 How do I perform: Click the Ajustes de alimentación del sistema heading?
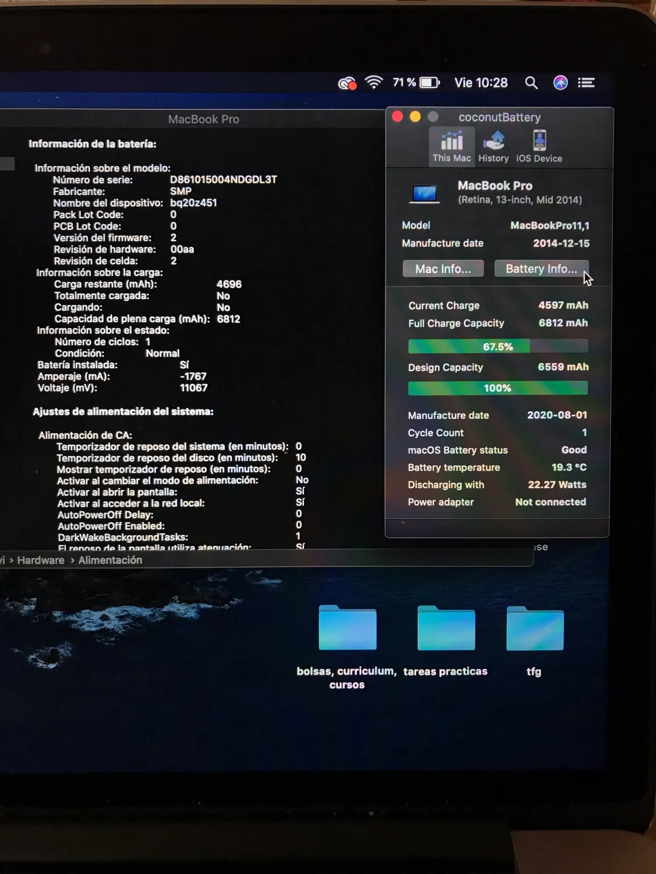pos(123,411)
